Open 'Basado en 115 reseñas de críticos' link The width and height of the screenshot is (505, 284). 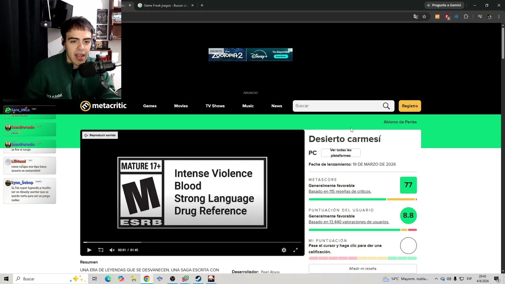[340, 191]
